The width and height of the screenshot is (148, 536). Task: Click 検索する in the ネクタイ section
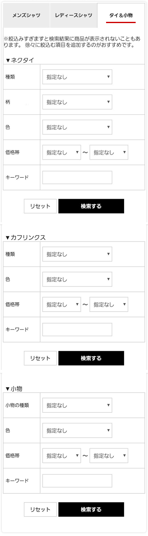tap(91, 206)
